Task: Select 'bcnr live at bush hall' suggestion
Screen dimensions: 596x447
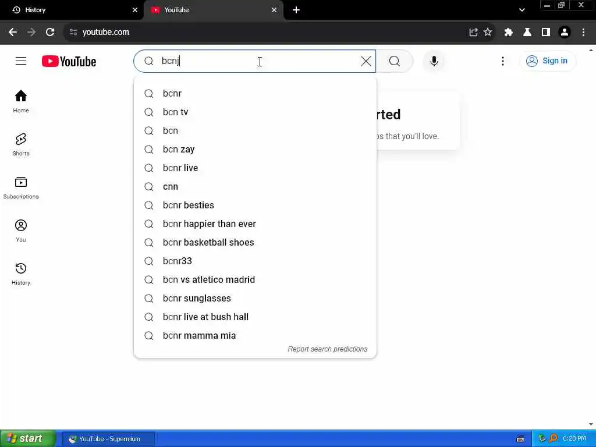Action: (x=255, y=317)
